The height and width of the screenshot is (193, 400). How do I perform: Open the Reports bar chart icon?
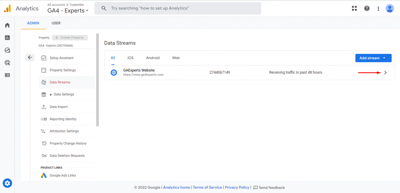[x=7, y=38]
